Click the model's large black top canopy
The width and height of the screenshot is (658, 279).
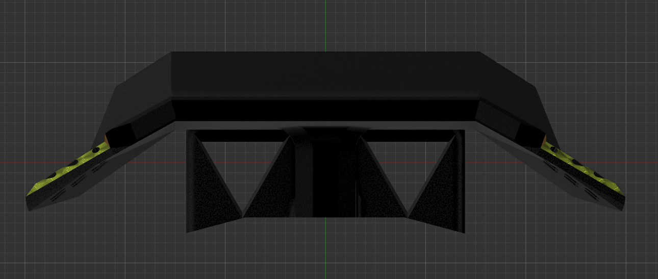tap(325, 75)
